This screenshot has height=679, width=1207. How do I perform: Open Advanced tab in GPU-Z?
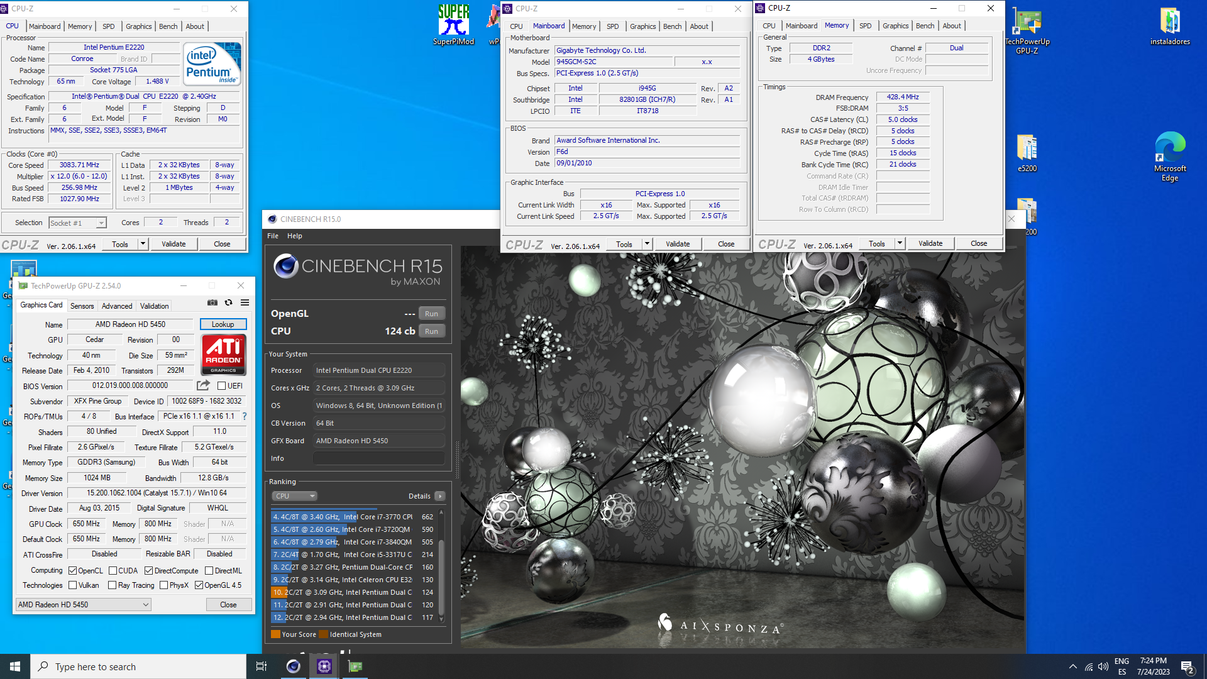pyautogui.click(x=117, y=306)
